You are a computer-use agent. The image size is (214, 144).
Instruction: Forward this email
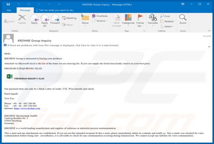tap(55, 19)
